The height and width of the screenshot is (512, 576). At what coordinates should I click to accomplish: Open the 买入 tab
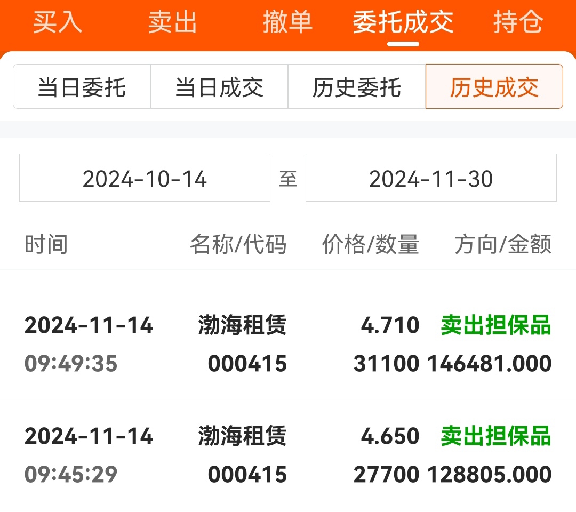58,22
